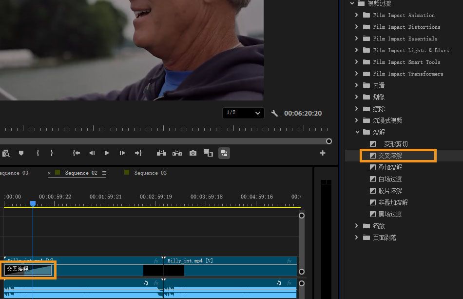This screenshot has height=299, width=463.
Task: Expand the Film Impact Animation folder
Action: pos(357,15)
